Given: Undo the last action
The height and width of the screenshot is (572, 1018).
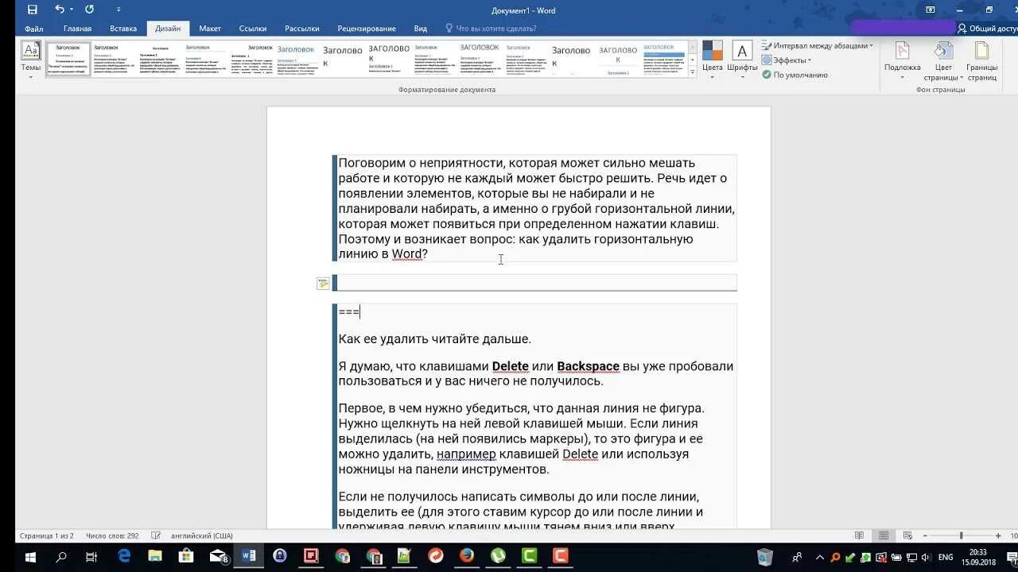Looking at the screenshot, I should coord(60,10).
